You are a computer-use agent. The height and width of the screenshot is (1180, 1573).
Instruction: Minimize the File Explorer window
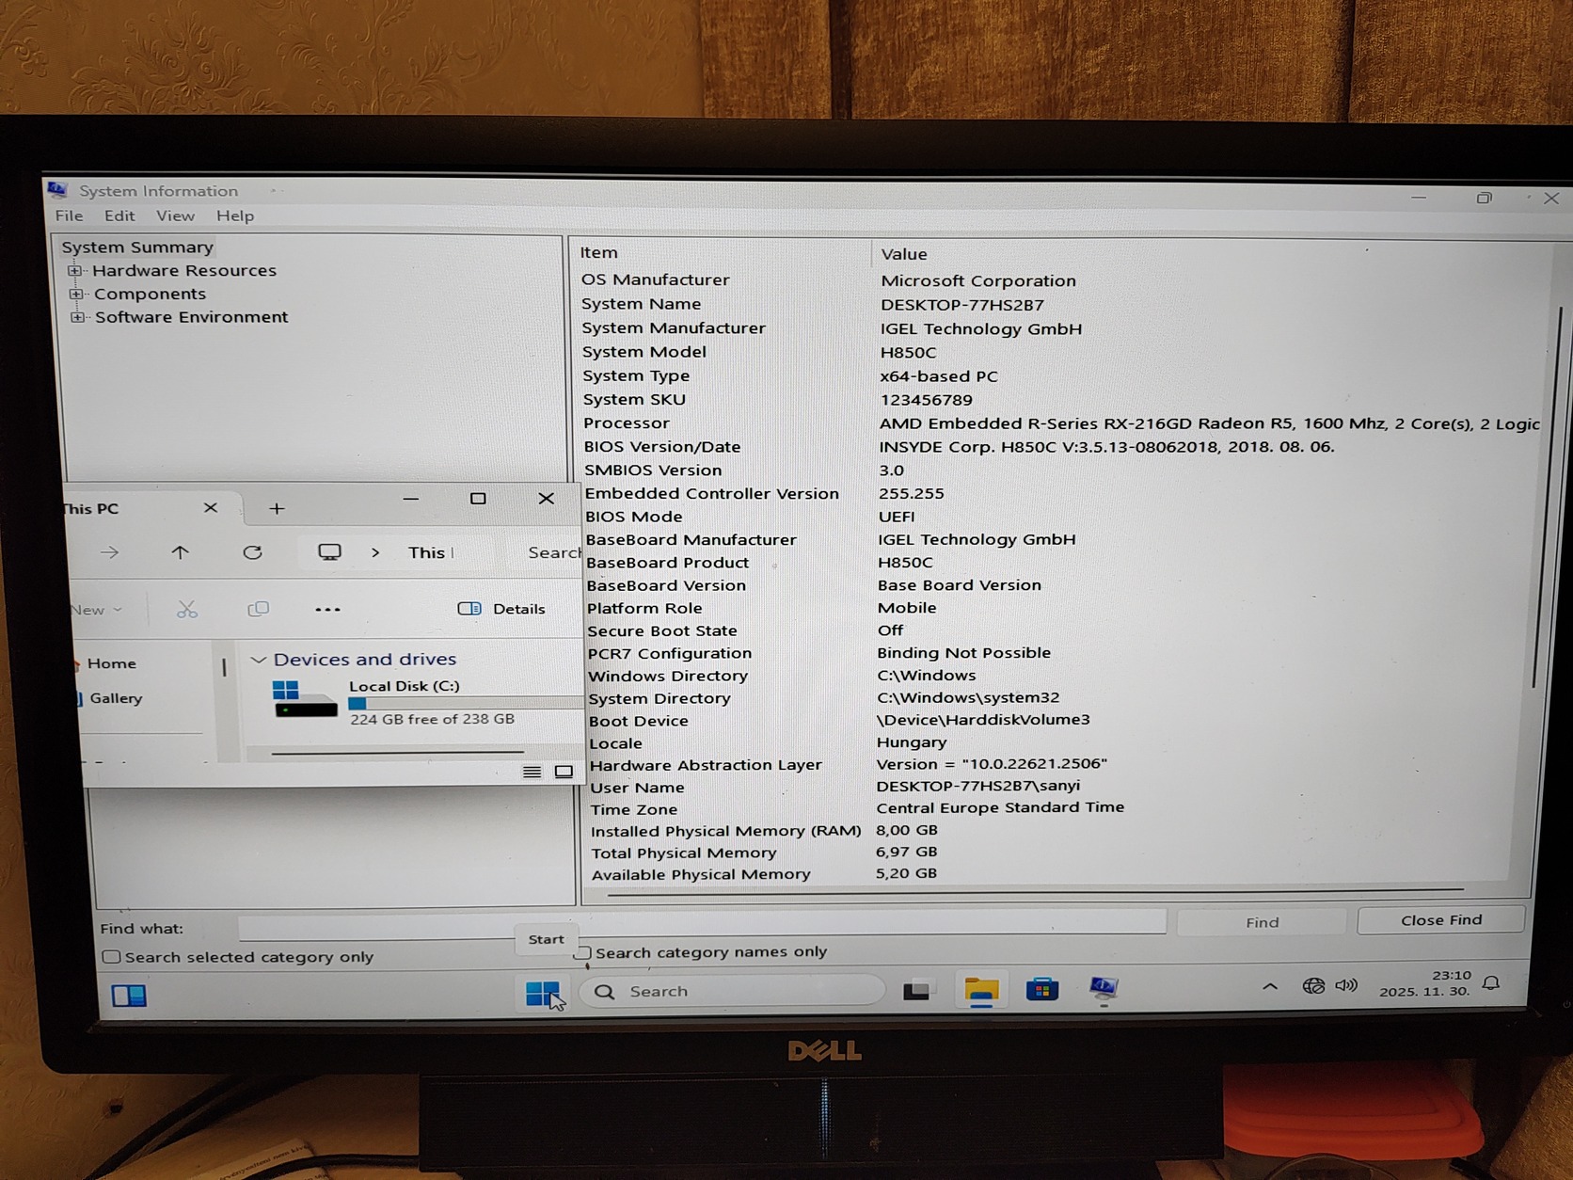point(410,499)
